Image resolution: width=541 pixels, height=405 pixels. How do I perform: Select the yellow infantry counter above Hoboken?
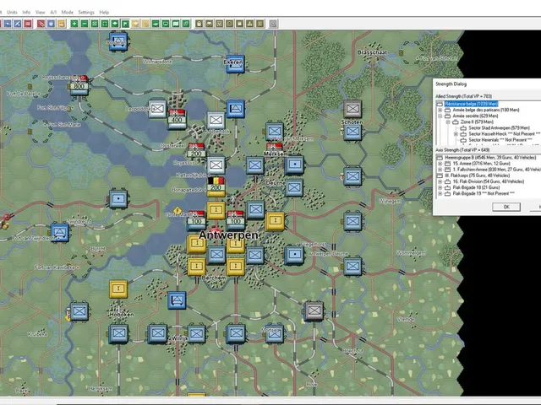coord(118,289)
